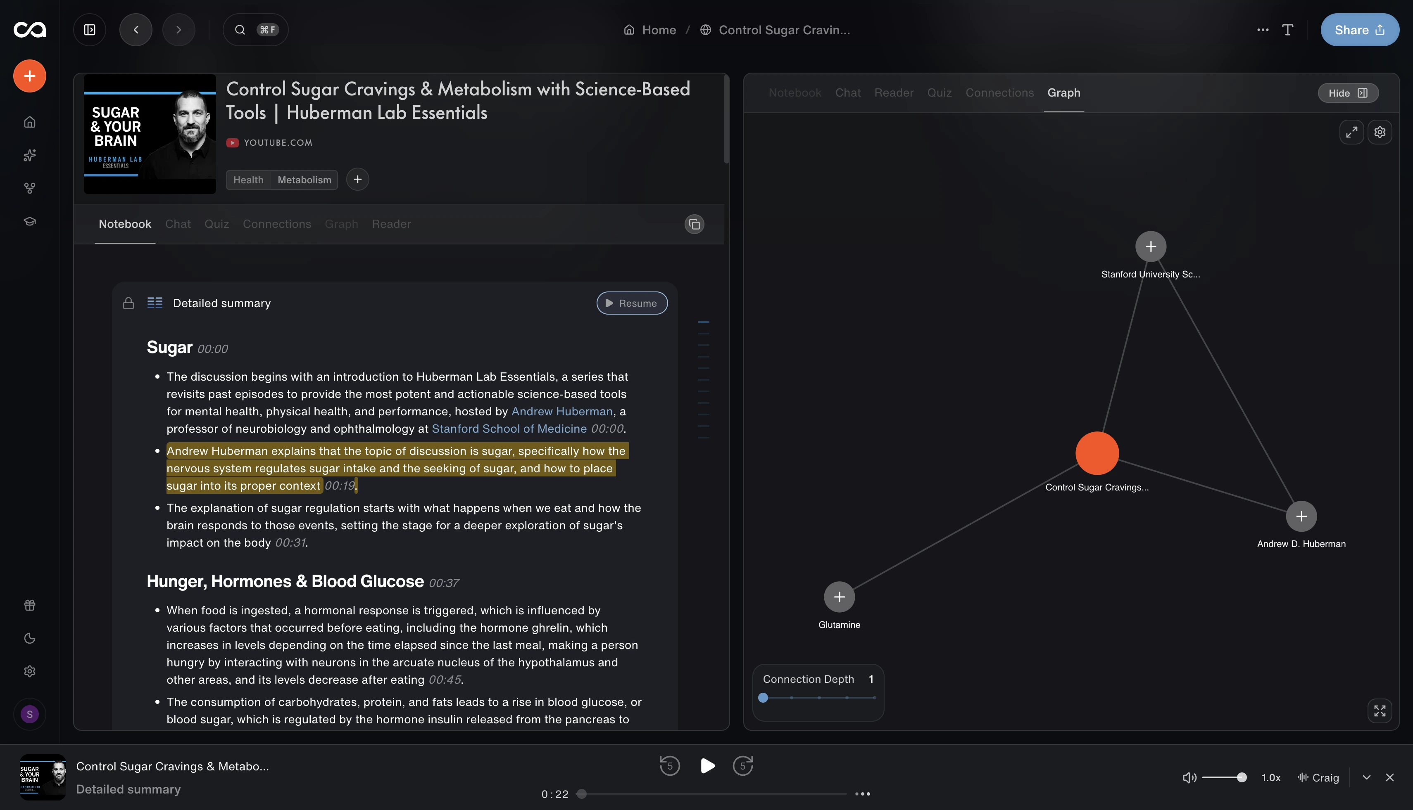1413x810 pixels.
Task: Click the Detailed summary columns icon
Action: [x=155, y=303]
